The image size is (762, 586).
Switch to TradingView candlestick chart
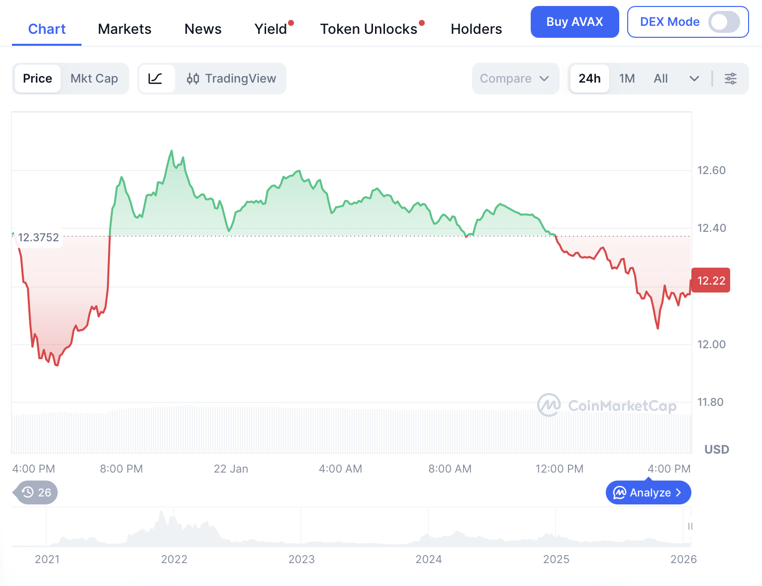(x=231, y=79)
